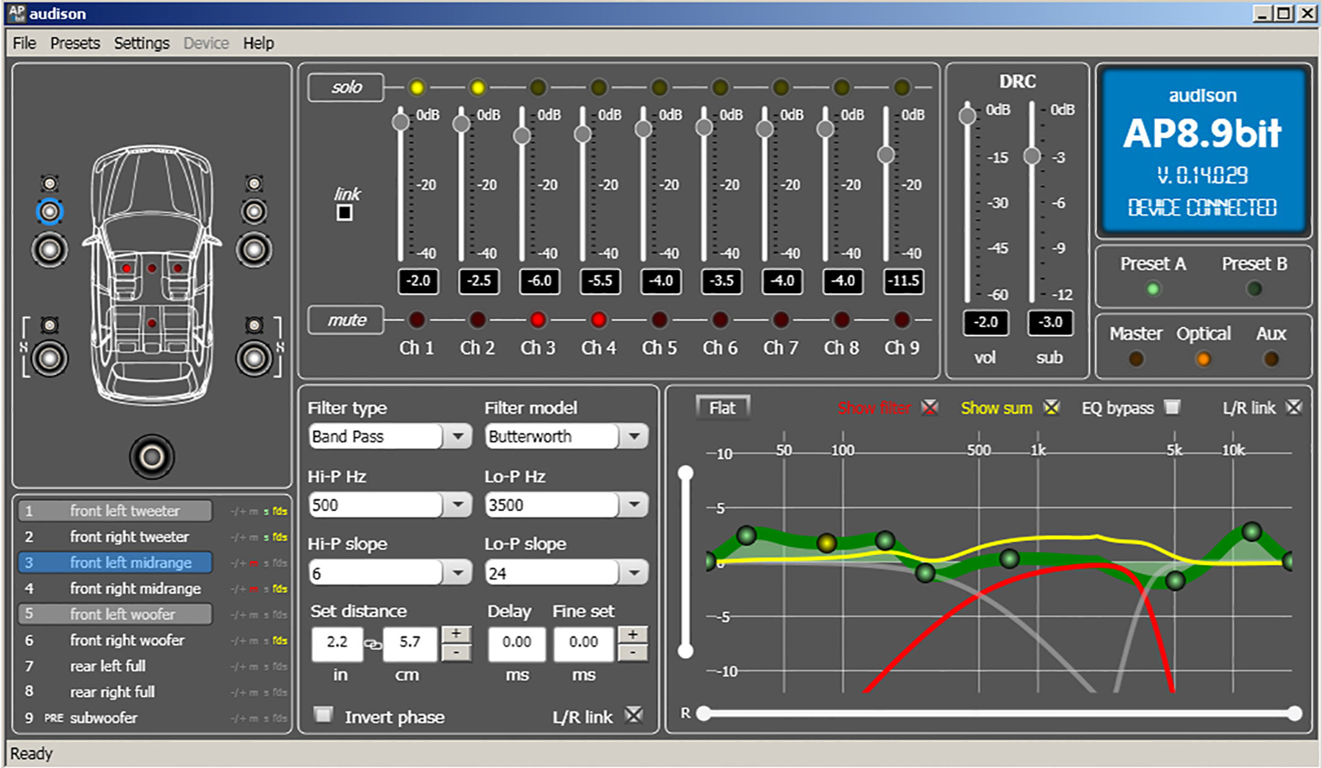Toggle the EQ bypass checkbox
Image resolution: width=1322 pixels, height=768 pixels.
coord(1172,407)
